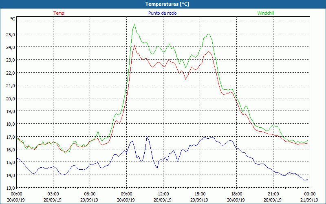Screen dimensions: 326x204
Task: Click the '19,0' y-axis value
Action: coord(11,111)
